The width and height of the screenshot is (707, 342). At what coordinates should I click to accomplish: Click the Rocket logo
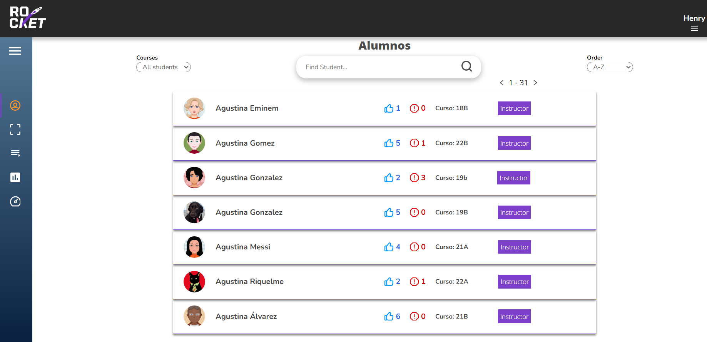[x=28, y=18]
